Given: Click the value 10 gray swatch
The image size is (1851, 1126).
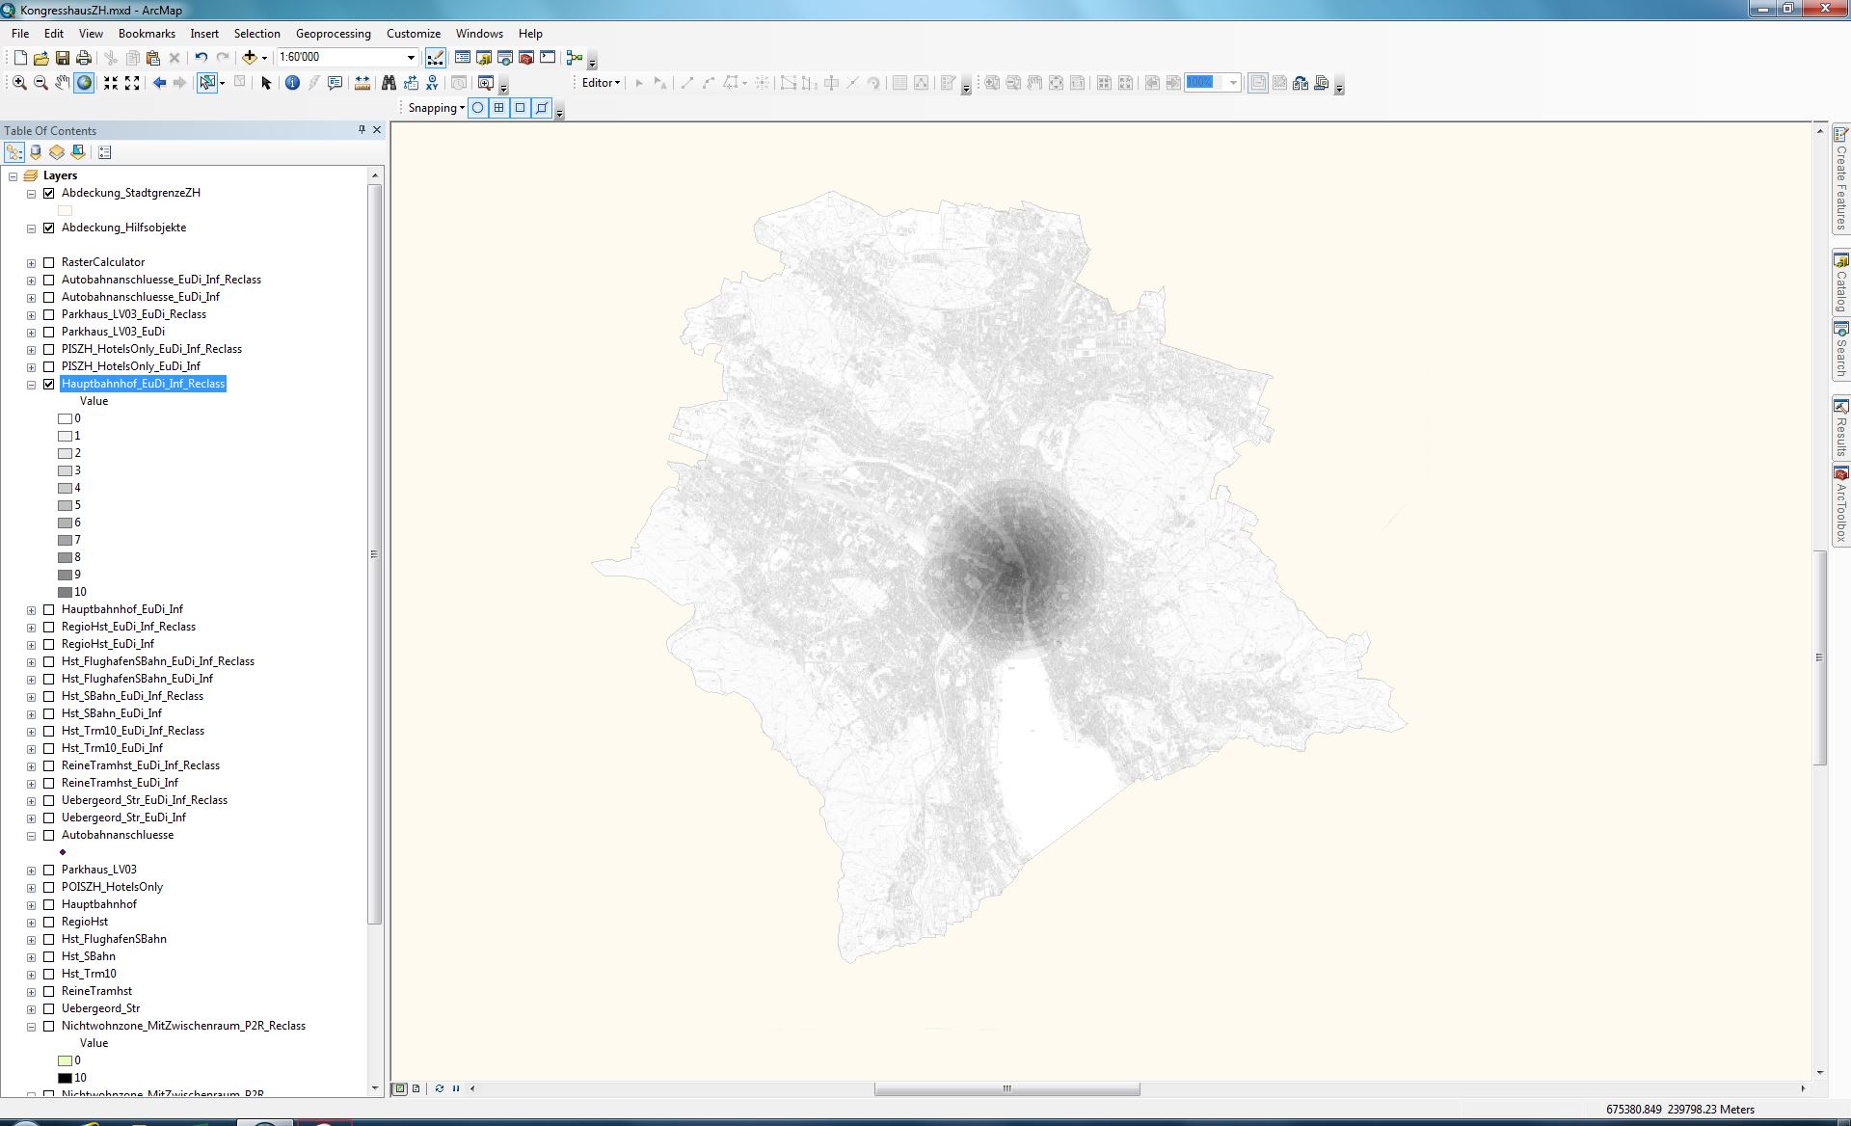Looking at the screenshot, I should pos(65,592).
